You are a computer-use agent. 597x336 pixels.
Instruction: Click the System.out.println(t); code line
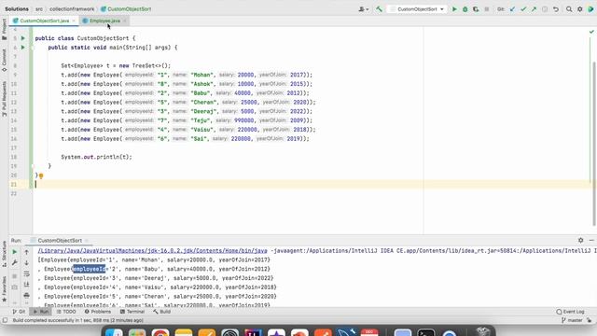click(96, 157)
